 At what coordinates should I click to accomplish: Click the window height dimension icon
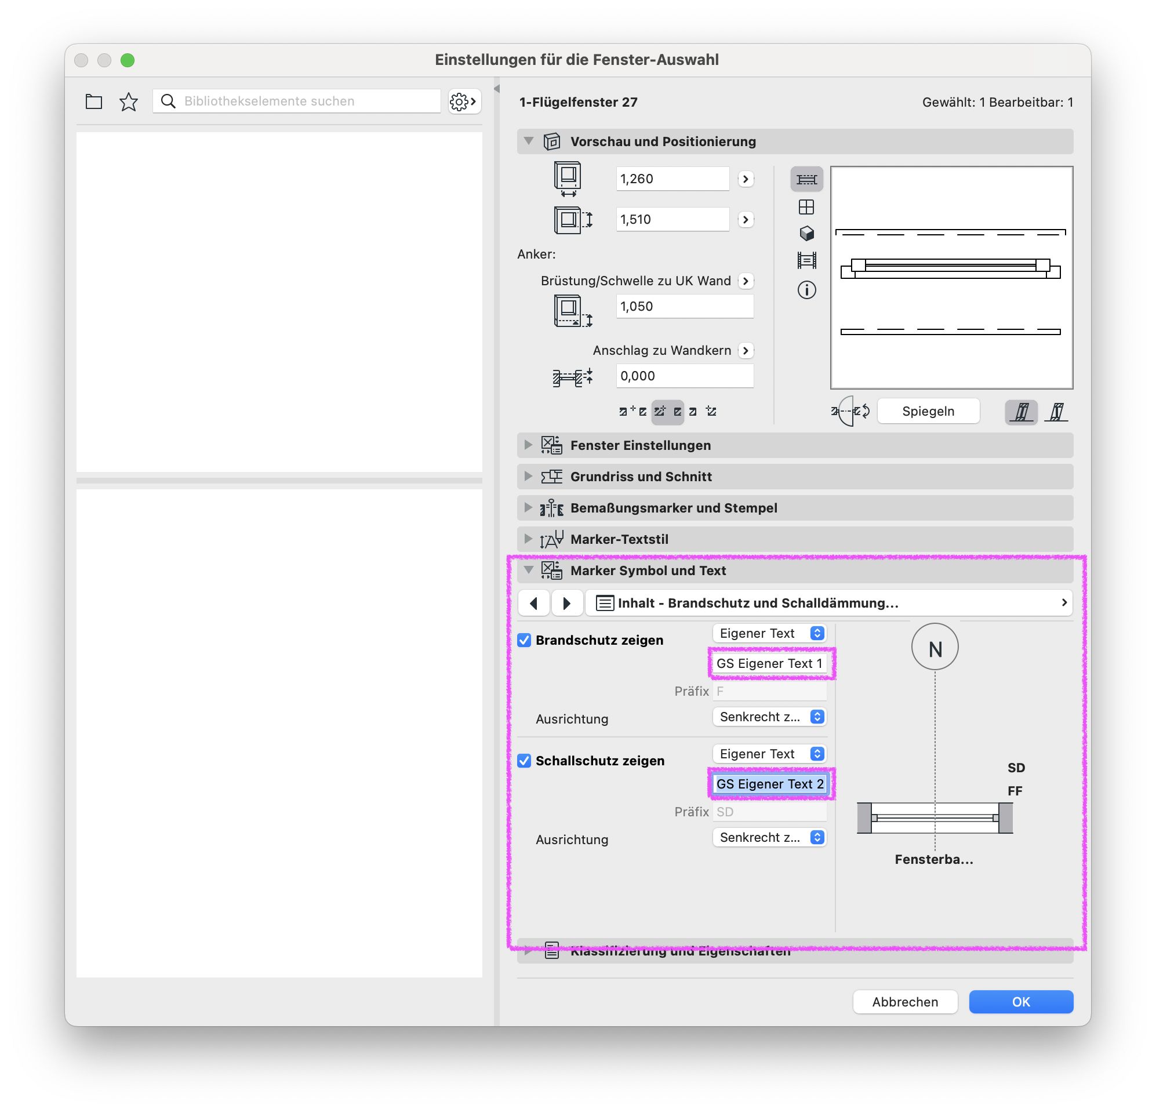(x=572, y=220)
